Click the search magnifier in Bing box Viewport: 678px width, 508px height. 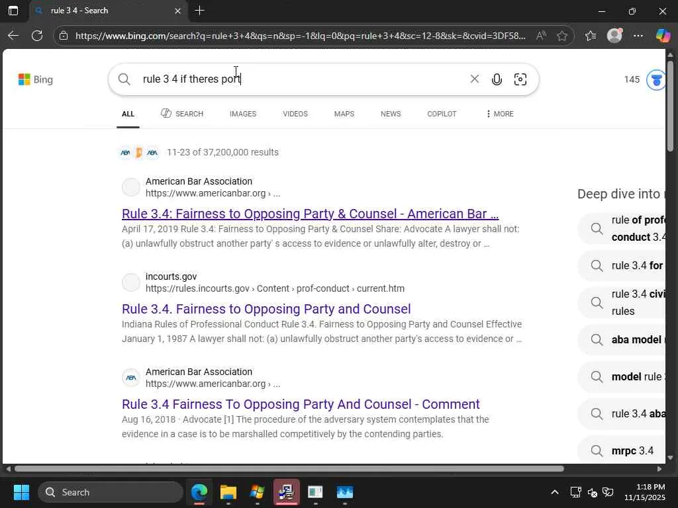(124, 79)
